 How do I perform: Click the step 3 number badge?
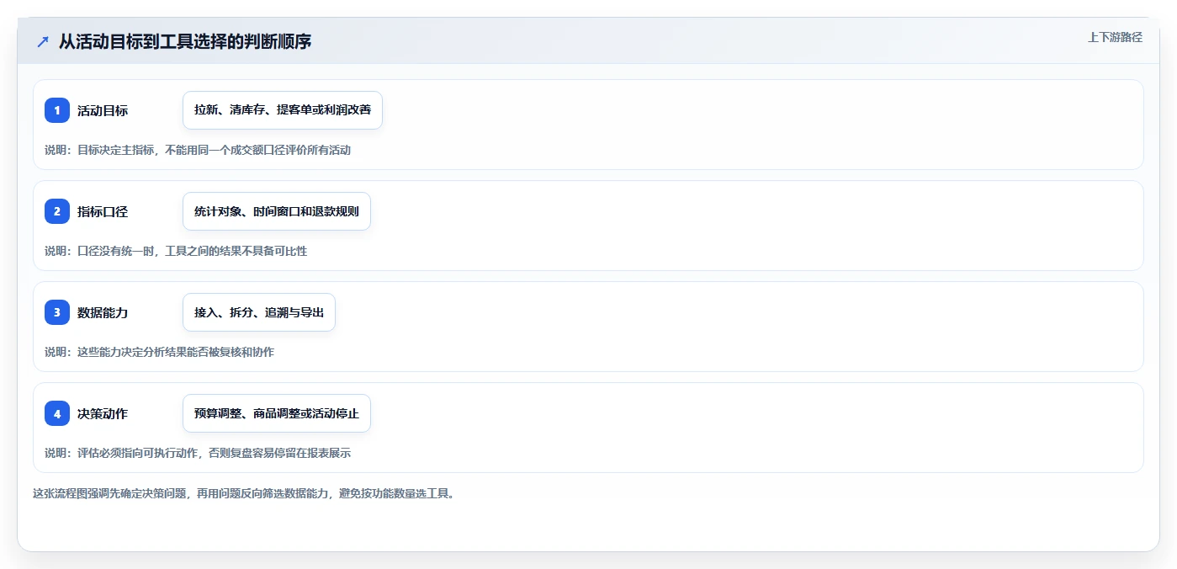(x=57, y=312)
